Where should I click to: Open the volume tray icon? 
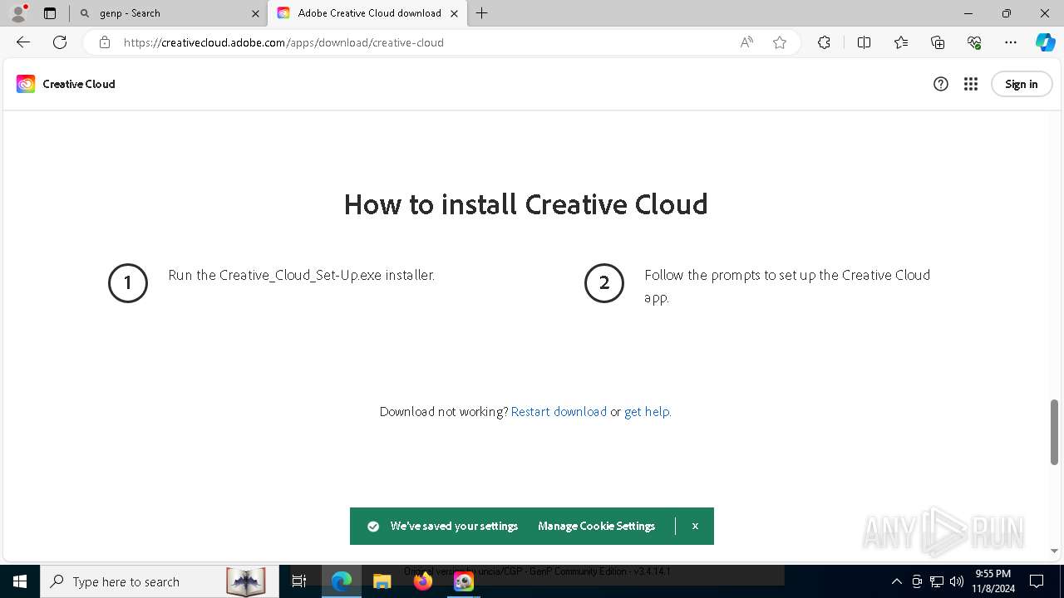click(x=957, y=581)
